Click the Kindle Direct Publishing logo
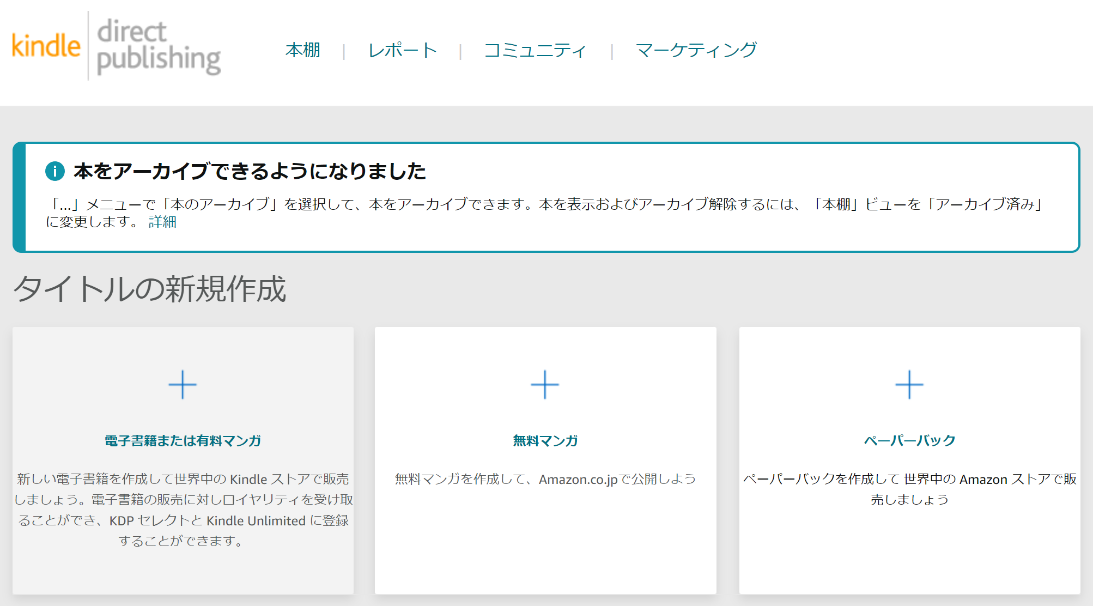The width and height of the screenshot is (1093, 606). point(116,47)
